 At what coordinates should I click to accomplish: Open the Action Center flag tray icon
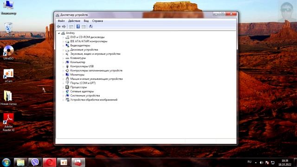coord(267,163)
